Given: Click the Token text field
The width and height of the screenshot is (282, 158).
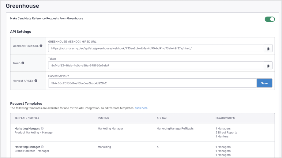Looking at the screenshot, I should pyautogui.click(x=156, y=66).
